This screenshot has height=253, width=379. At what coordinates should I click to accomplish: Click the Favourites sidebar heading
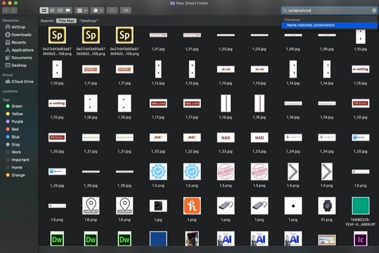pos(11,20)
